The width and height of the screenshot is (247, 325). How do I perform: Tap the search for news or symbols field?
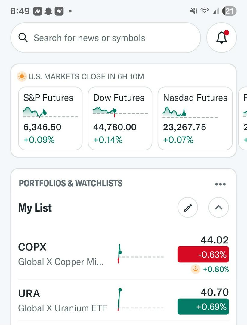pyautogui.click(x=105, y=38)
